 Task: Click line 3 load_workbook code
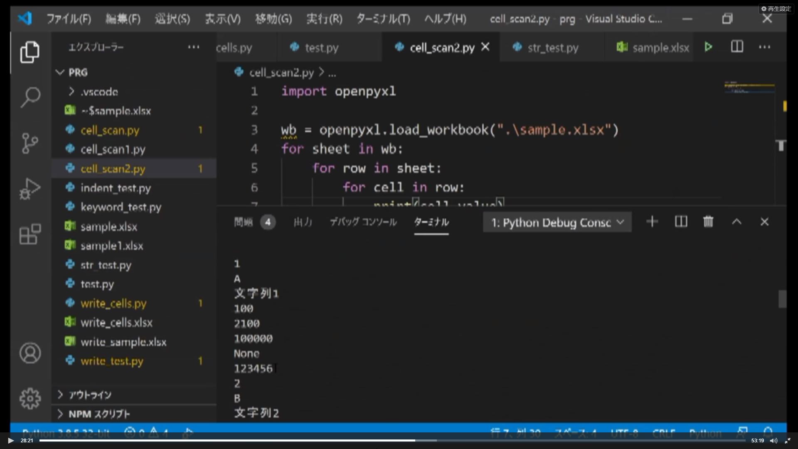[450, 130]
